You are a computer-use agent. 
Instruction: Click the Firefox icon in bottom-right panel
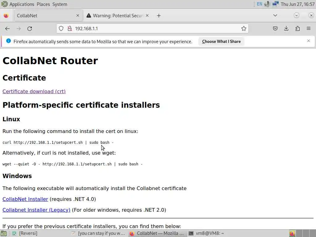(292, 234)
